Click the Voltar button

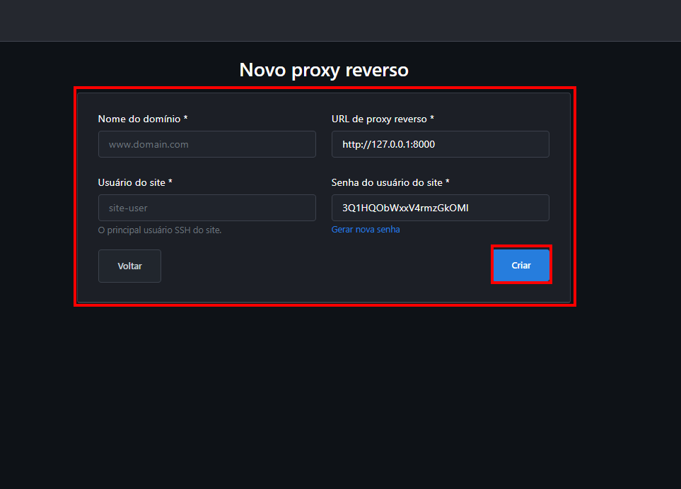[129, 266]
